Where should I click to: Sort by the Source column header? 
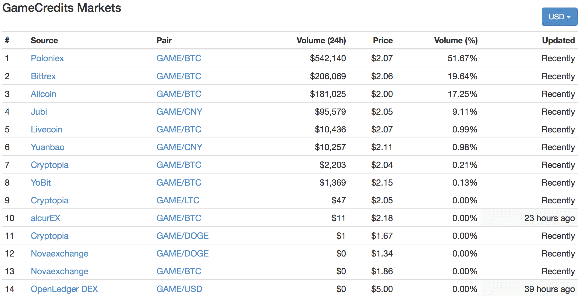click(44, 40)
